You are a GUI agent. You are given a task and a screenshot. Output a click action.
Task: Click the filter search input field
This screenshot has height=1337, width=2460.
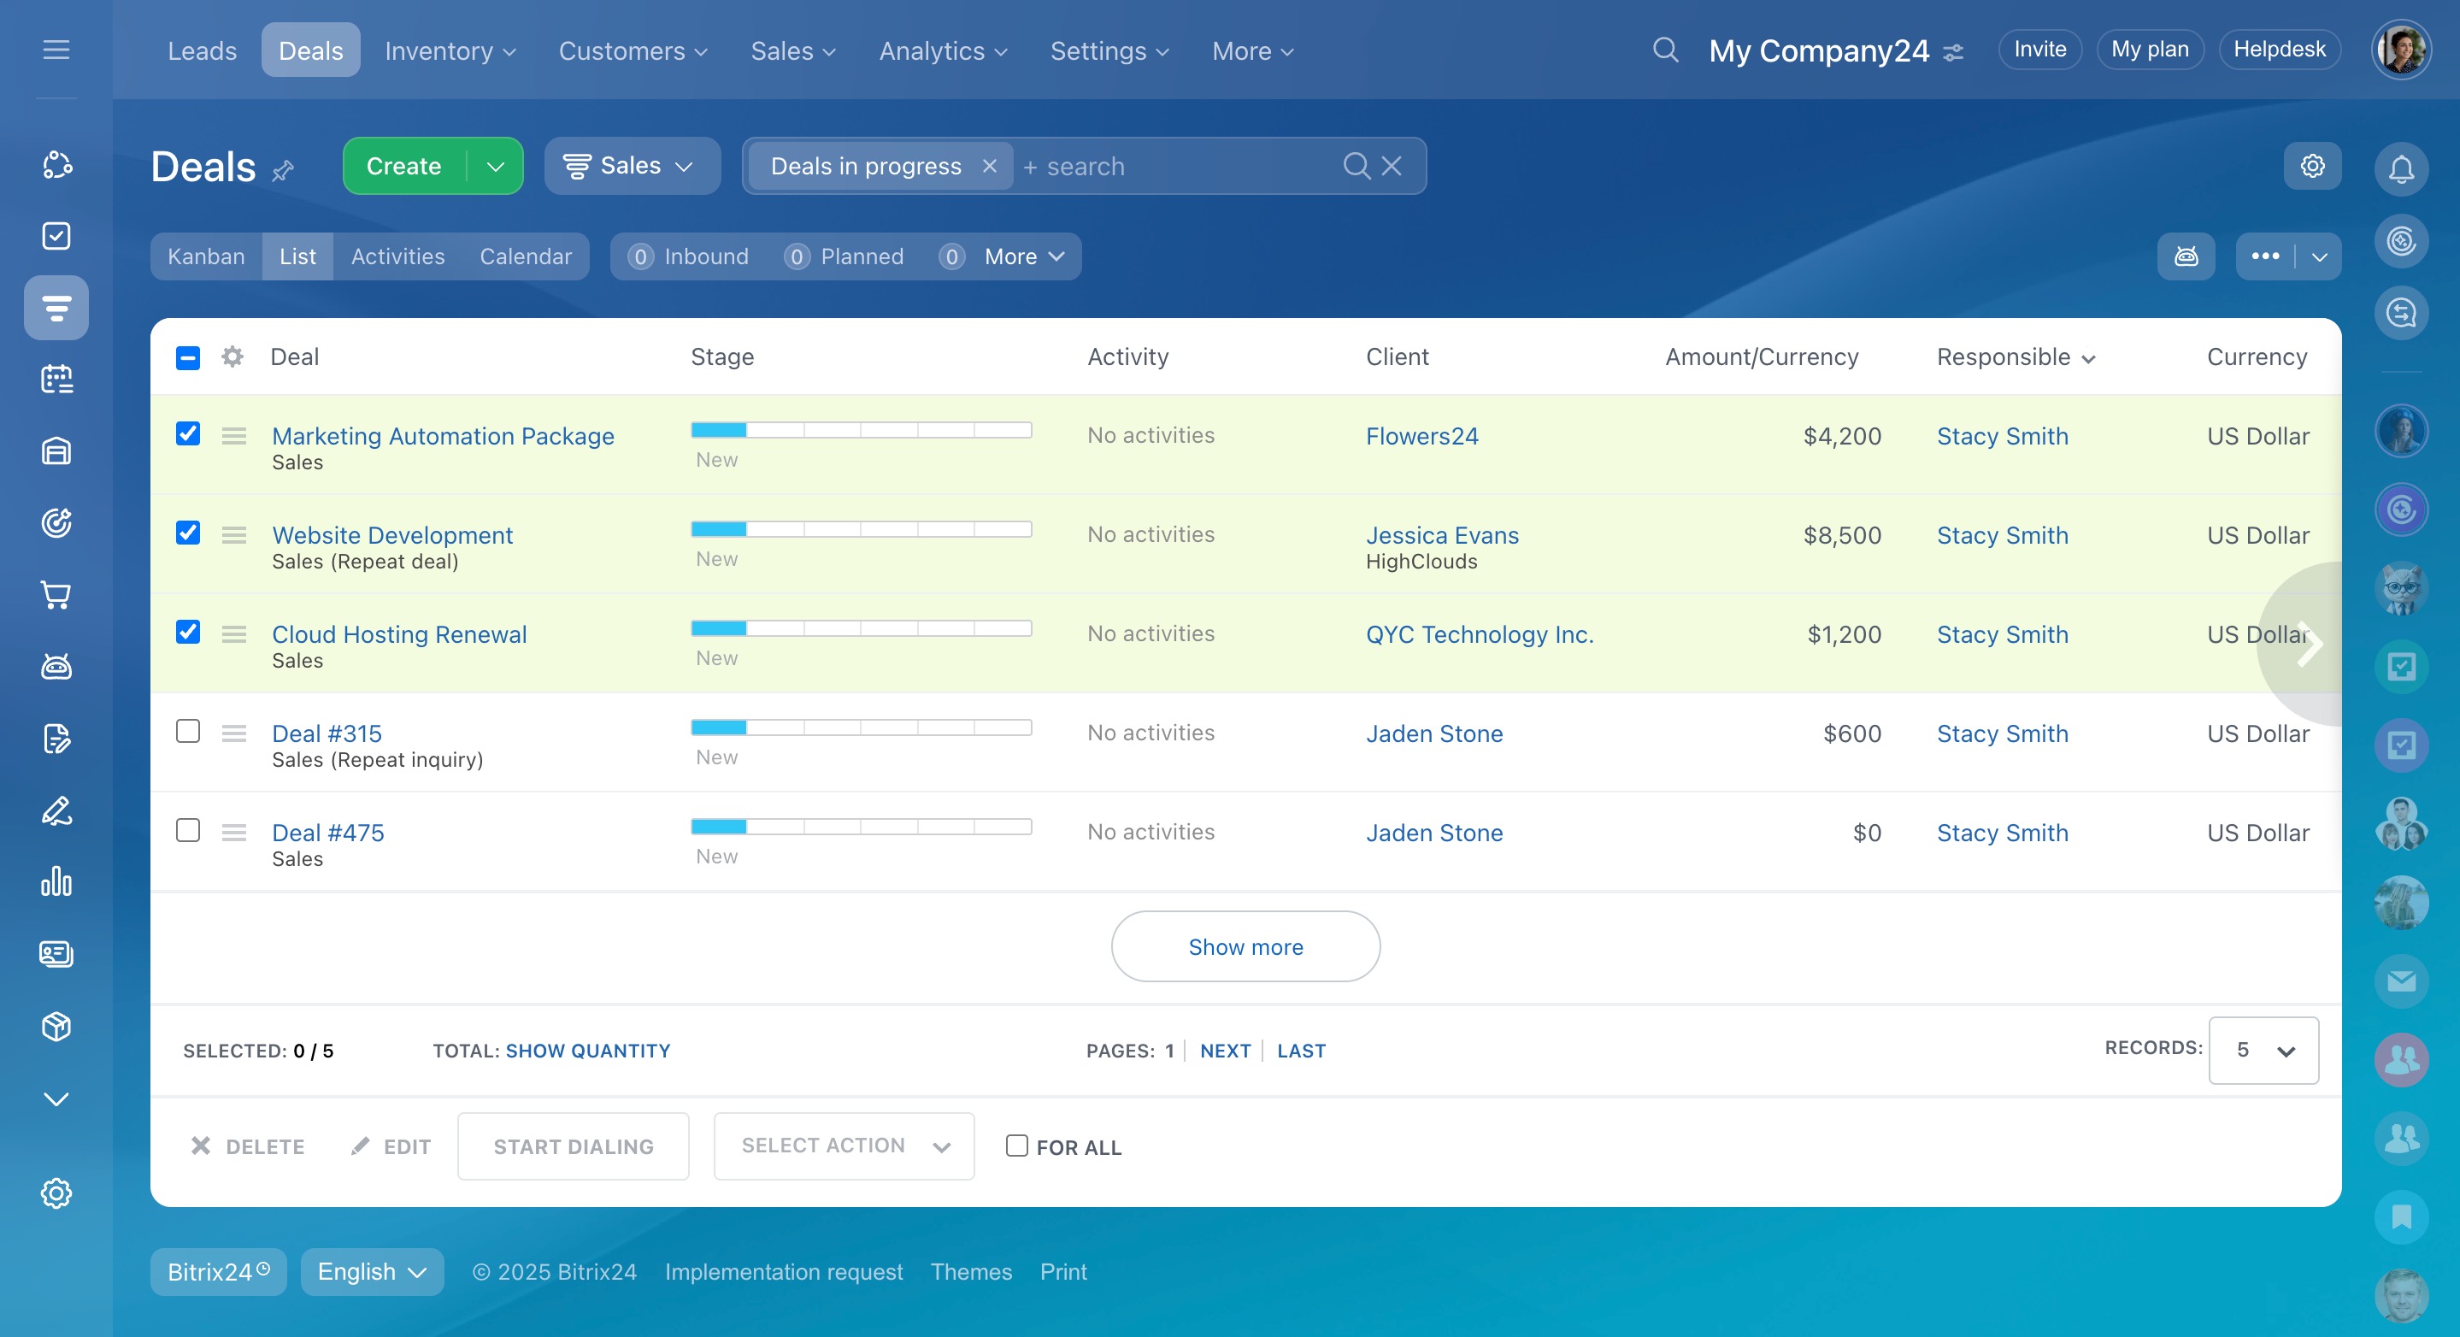click(1174, 166)
